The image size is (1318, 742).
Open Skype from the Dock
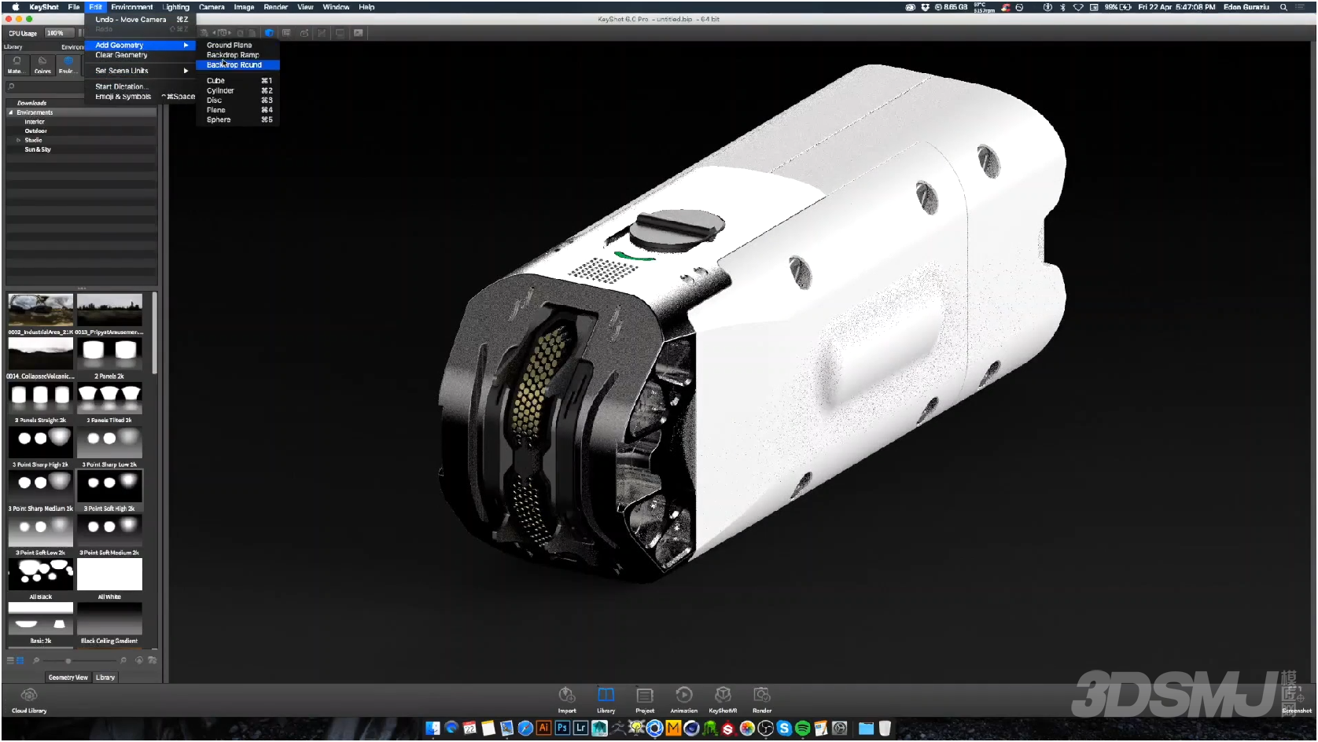tap(784, 729)
